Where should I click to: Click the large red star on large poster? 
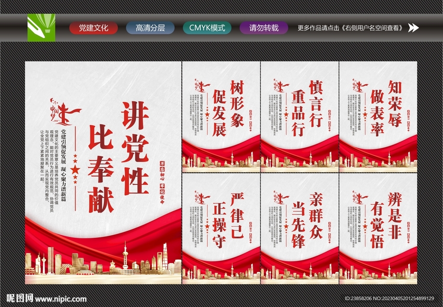tap(75, 169)
